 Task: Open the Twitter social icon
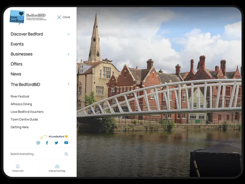point(56,143)
